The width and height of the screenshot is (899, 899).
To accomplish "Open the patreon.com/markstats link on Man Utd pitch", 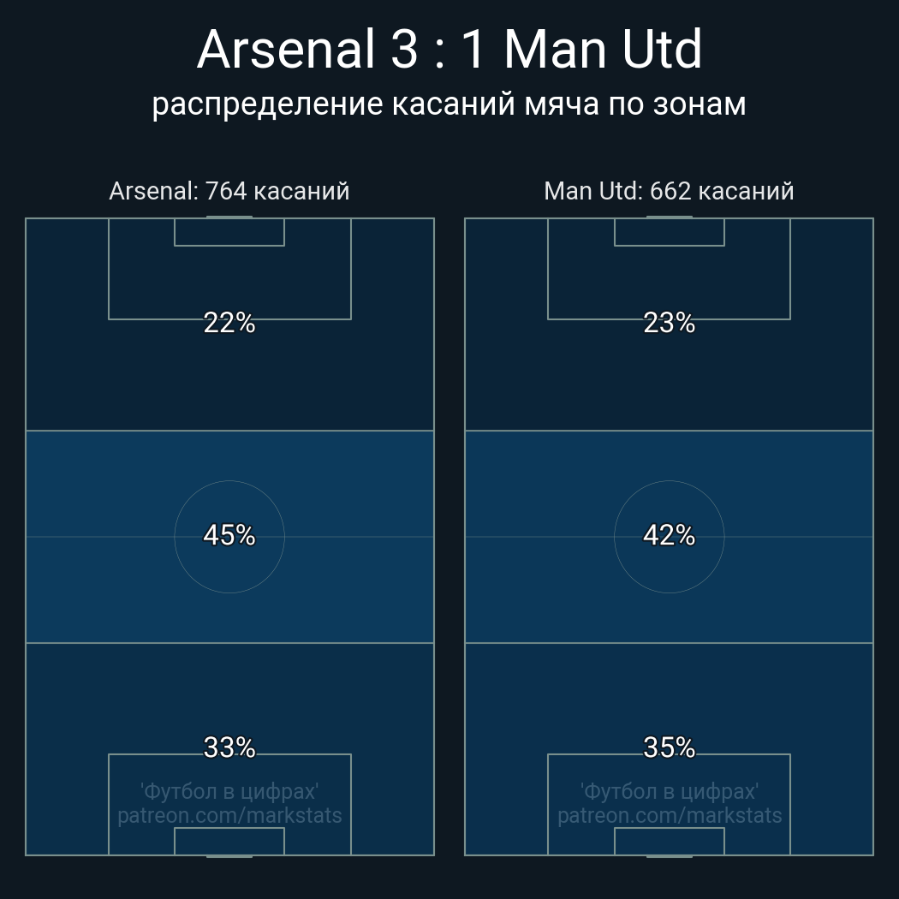I will 669,815.
